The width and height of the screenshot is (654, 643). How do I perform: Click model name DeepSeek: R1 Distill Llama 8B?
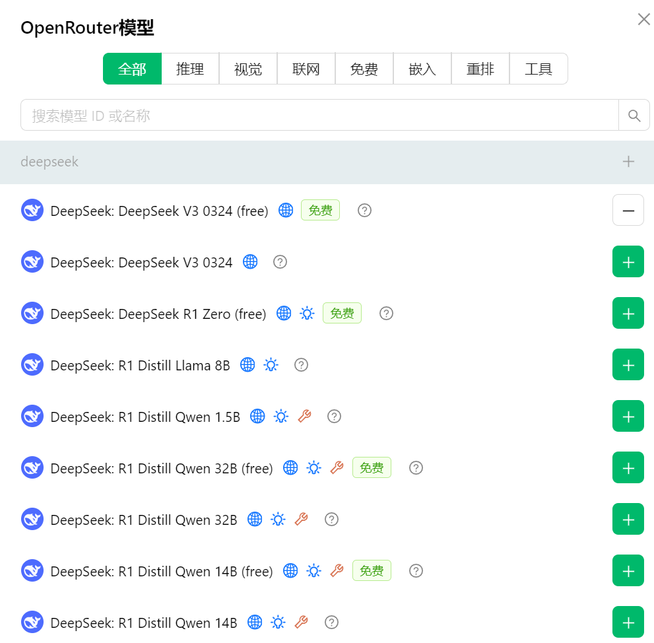(x=140, y=366)
